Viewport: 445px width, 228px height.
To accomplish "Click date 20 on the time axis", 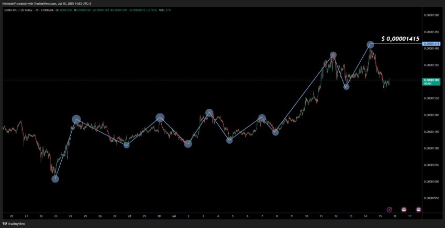I will click(12, 216).
